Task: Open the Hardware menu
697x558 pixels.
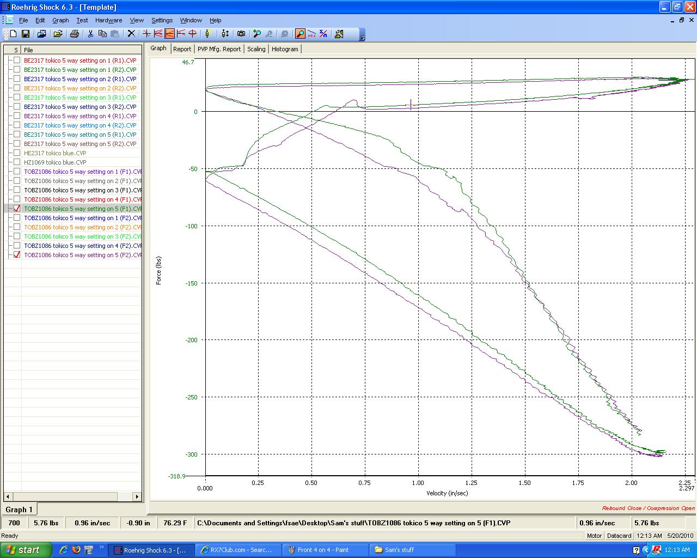Action: click(x=108, y=20)
